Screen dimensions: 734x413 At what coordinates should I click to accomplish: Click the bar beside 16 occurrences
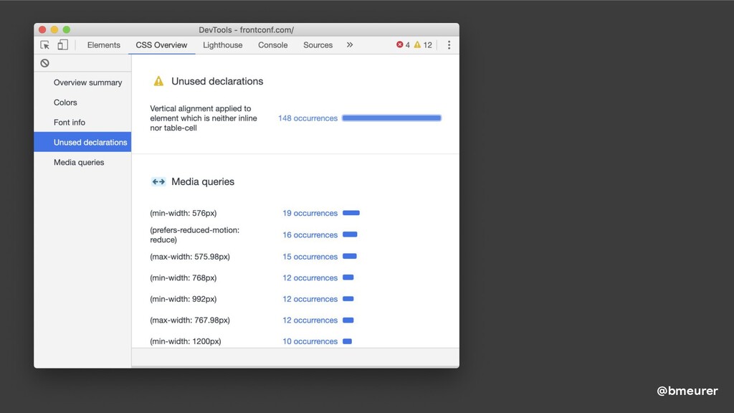coord(350,234)
